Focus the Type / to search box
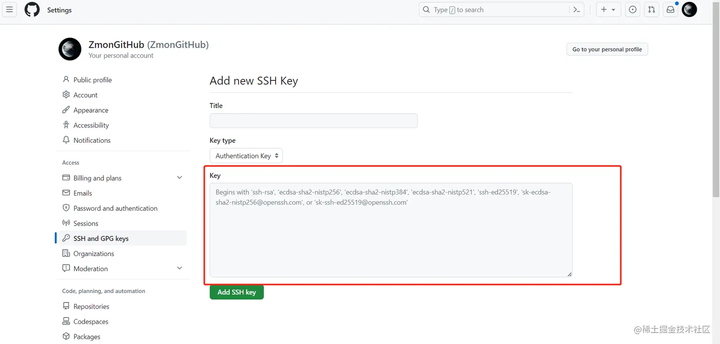Screen dimensions: 720x344 494,10
